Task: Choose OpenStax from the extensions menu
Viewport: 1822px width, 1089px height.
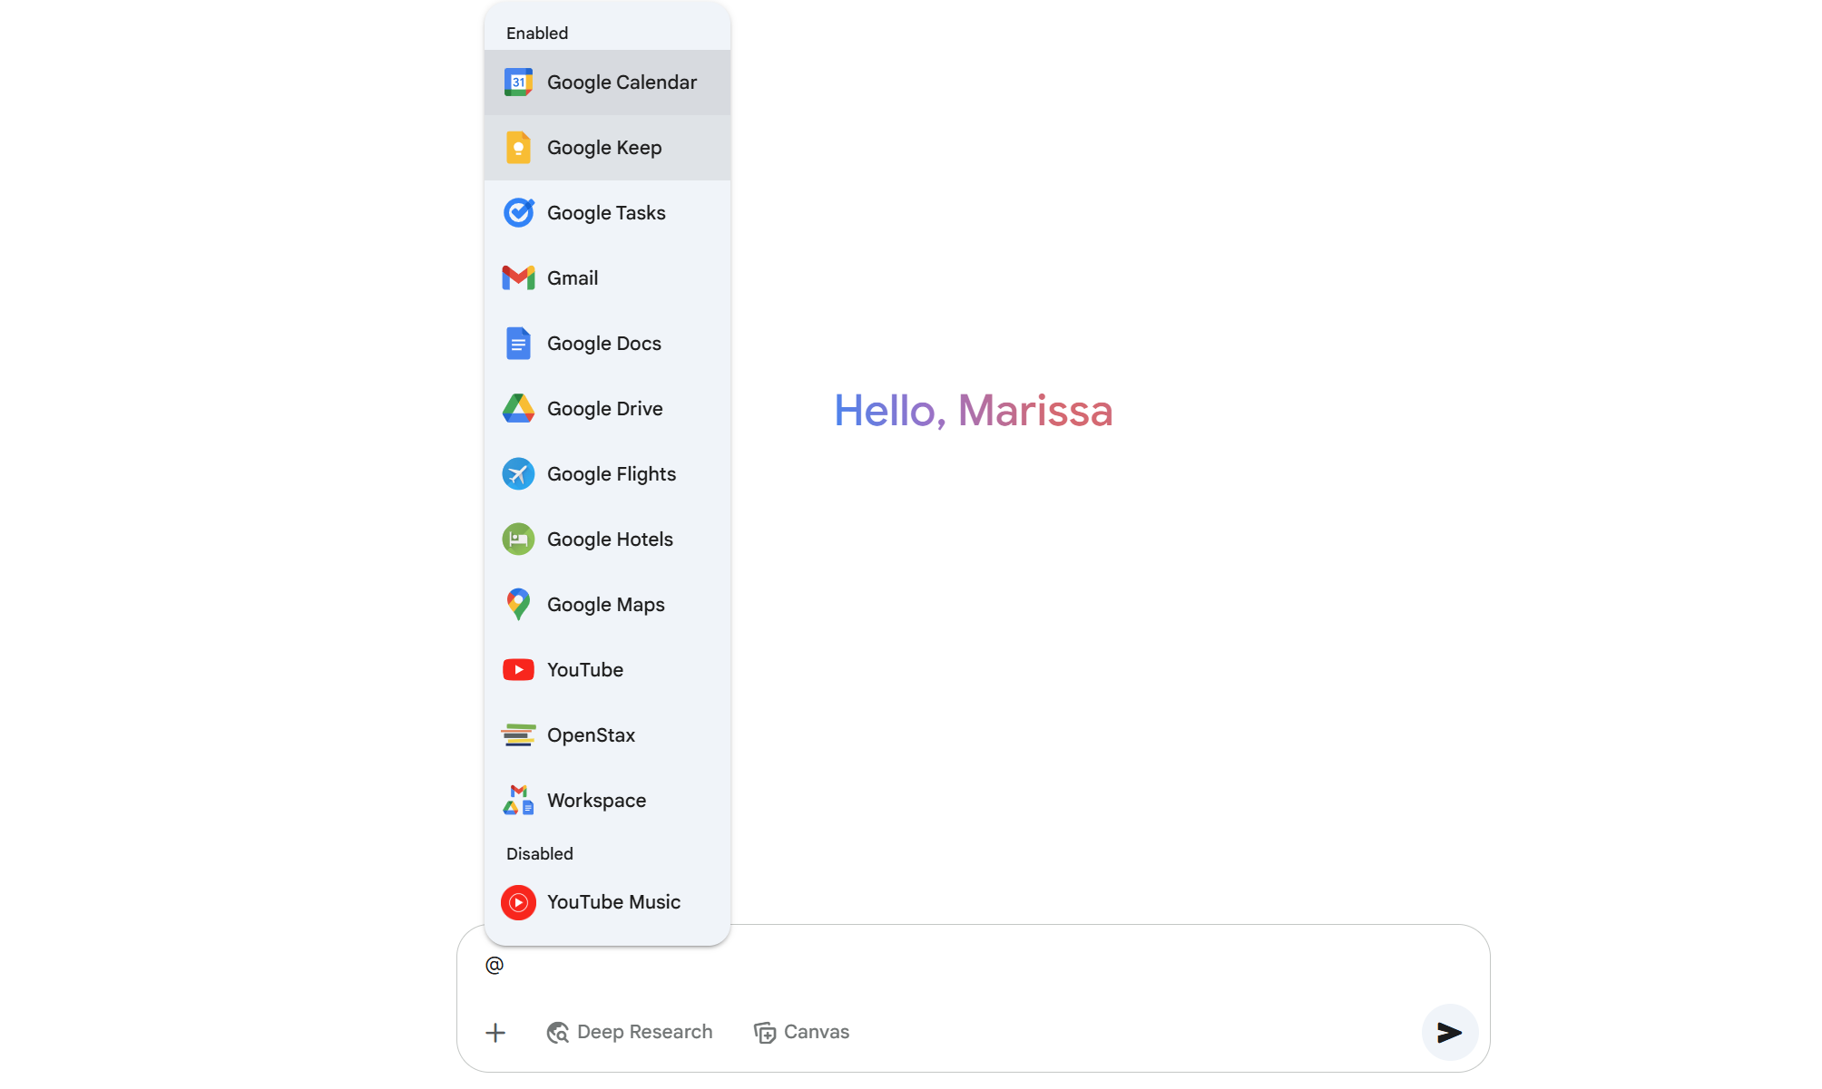Action: click(591, 735)
